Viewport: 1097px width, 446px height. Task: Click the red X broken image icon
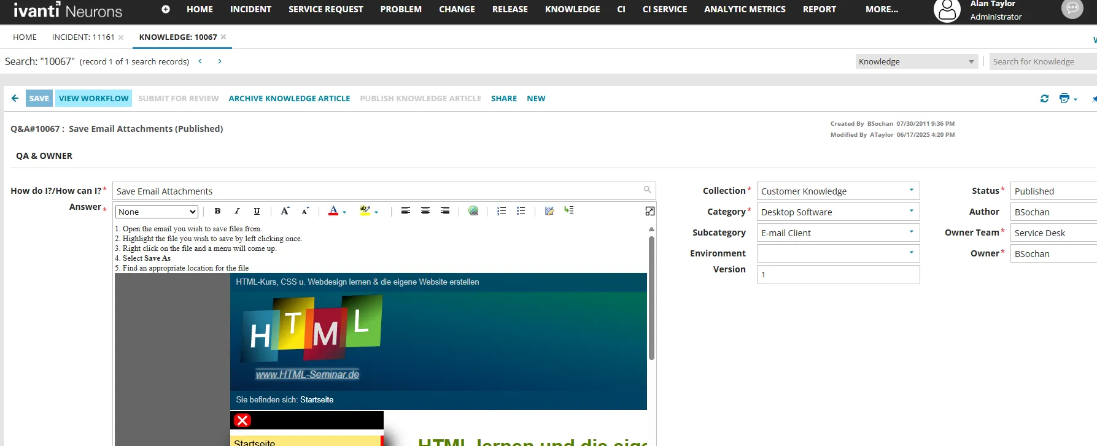click(x=242, y=420)
